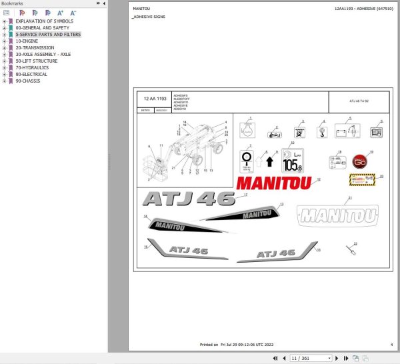Expand the 70-HYDRAULICS bookmark node
The width and height of the screenshot is (400, 364).
click(x=4, y=67)
